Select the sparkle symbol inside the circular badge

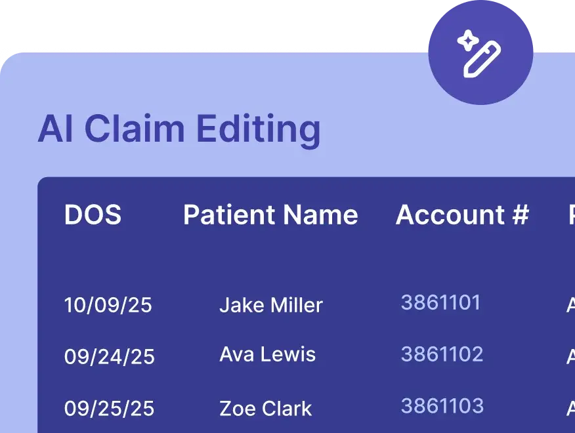[467, 41]
